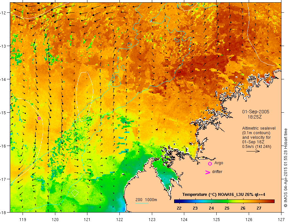
Task: Click the 'drifter' legend label
Action: pyautogui.click(x=217, y=172)
